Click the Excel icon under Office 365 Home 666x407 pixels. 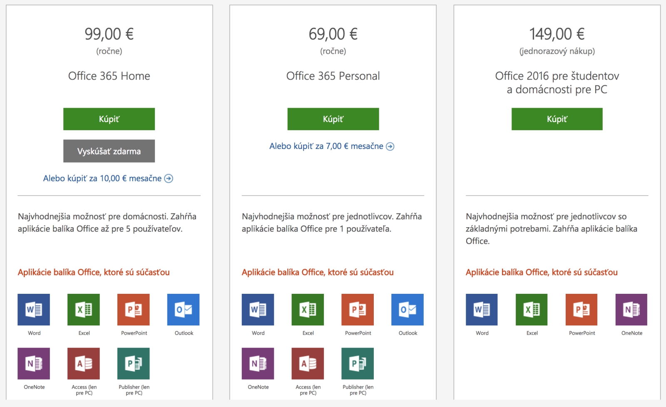[x=84, y=310]
